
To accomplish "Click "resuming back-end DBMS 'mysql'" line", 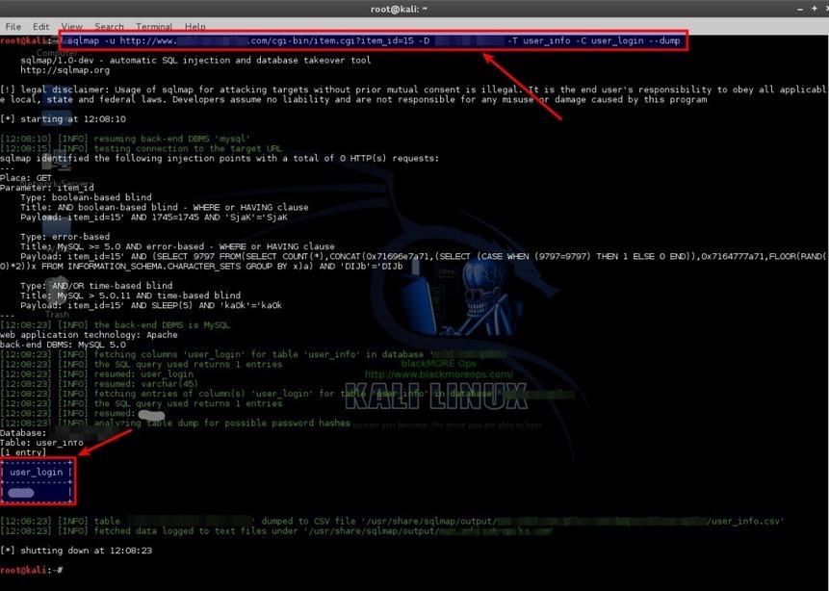I will click(x=125, y=139).
